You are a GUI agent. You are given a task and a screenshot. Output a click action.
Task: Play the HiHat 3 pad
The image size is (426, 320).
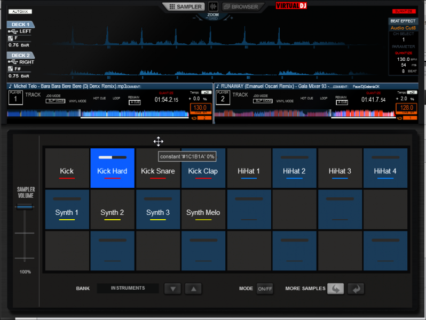340,168
